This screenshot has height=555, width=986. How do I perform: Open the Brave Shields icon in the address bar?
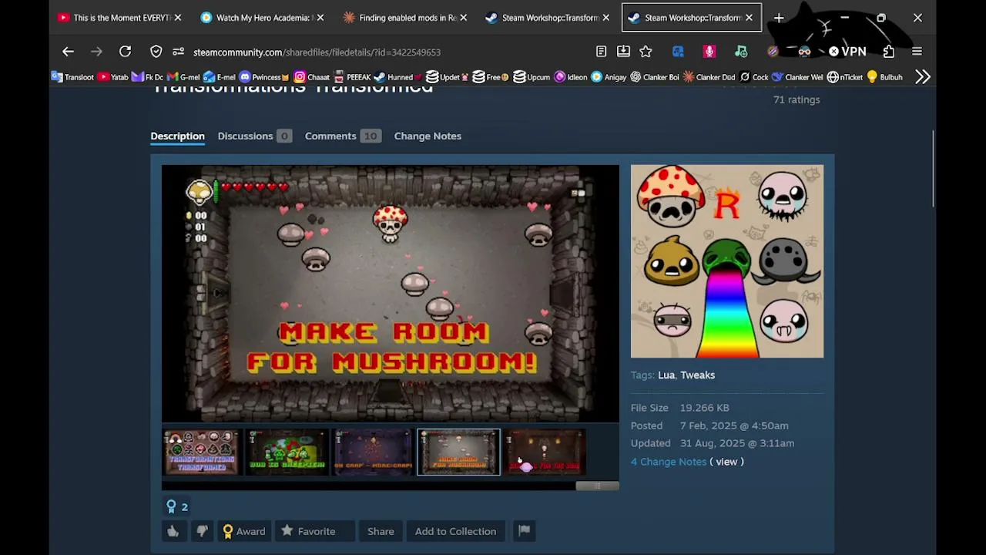point(156,52)
